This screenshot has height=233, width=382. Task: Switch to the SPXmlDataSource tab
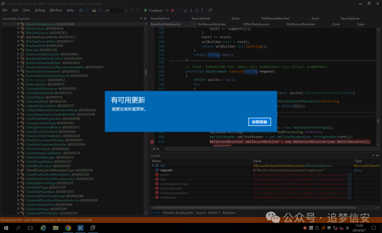(256, 24)
